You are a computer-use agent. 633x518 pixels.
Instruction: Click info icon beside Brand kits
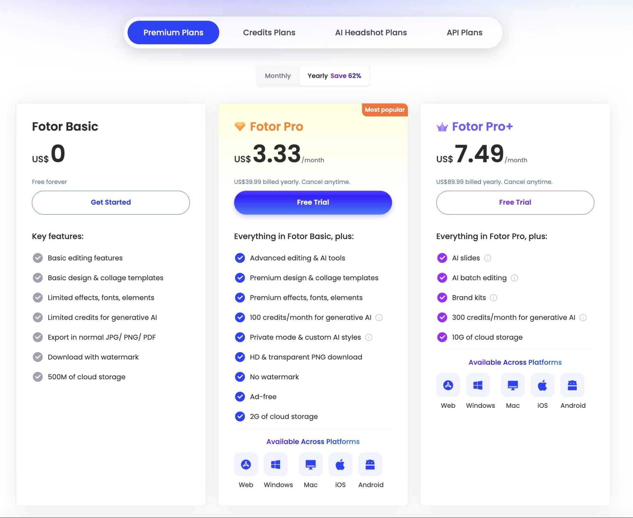pyautogui.click(x=493, y=298)
